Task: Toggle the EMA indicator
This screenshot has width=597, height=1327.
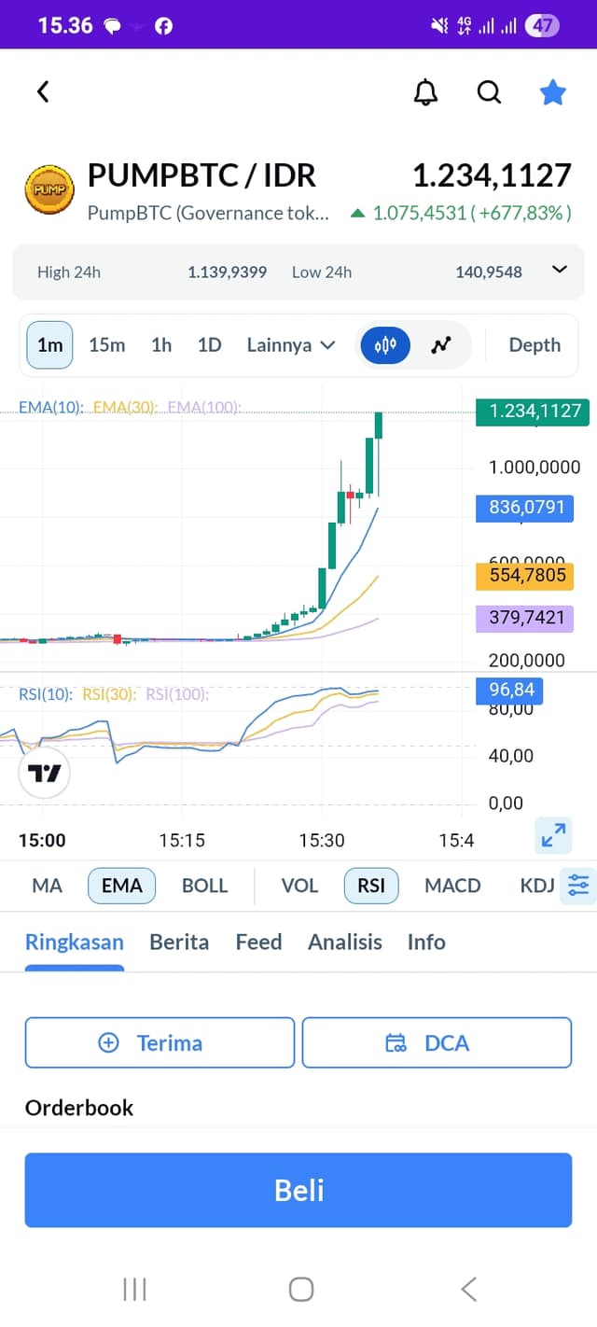Action: [121, 886]
